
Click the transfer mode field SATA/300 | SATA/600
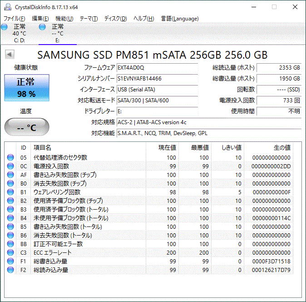157,101
